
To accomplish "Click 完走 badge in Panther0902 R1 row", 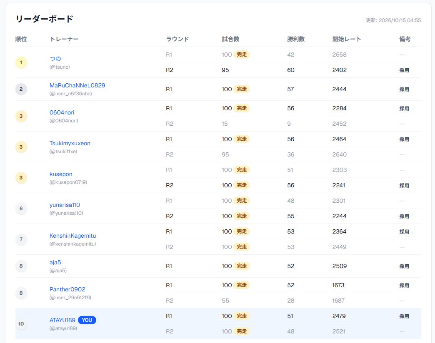I will click(x=242, y=285).
